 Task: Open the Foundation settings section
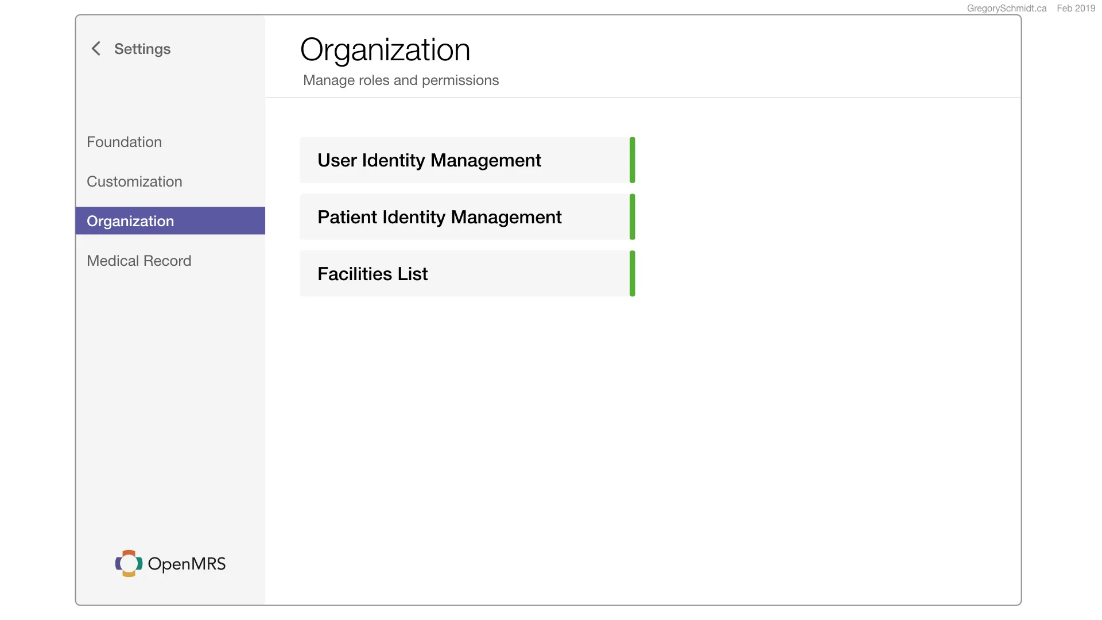pos(124,142)
